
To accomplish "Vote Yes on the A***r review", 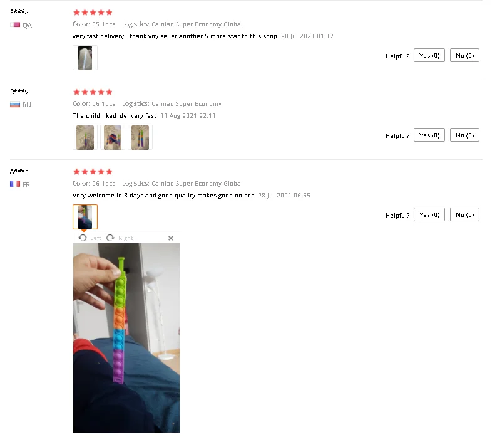I will coord(429,214).
